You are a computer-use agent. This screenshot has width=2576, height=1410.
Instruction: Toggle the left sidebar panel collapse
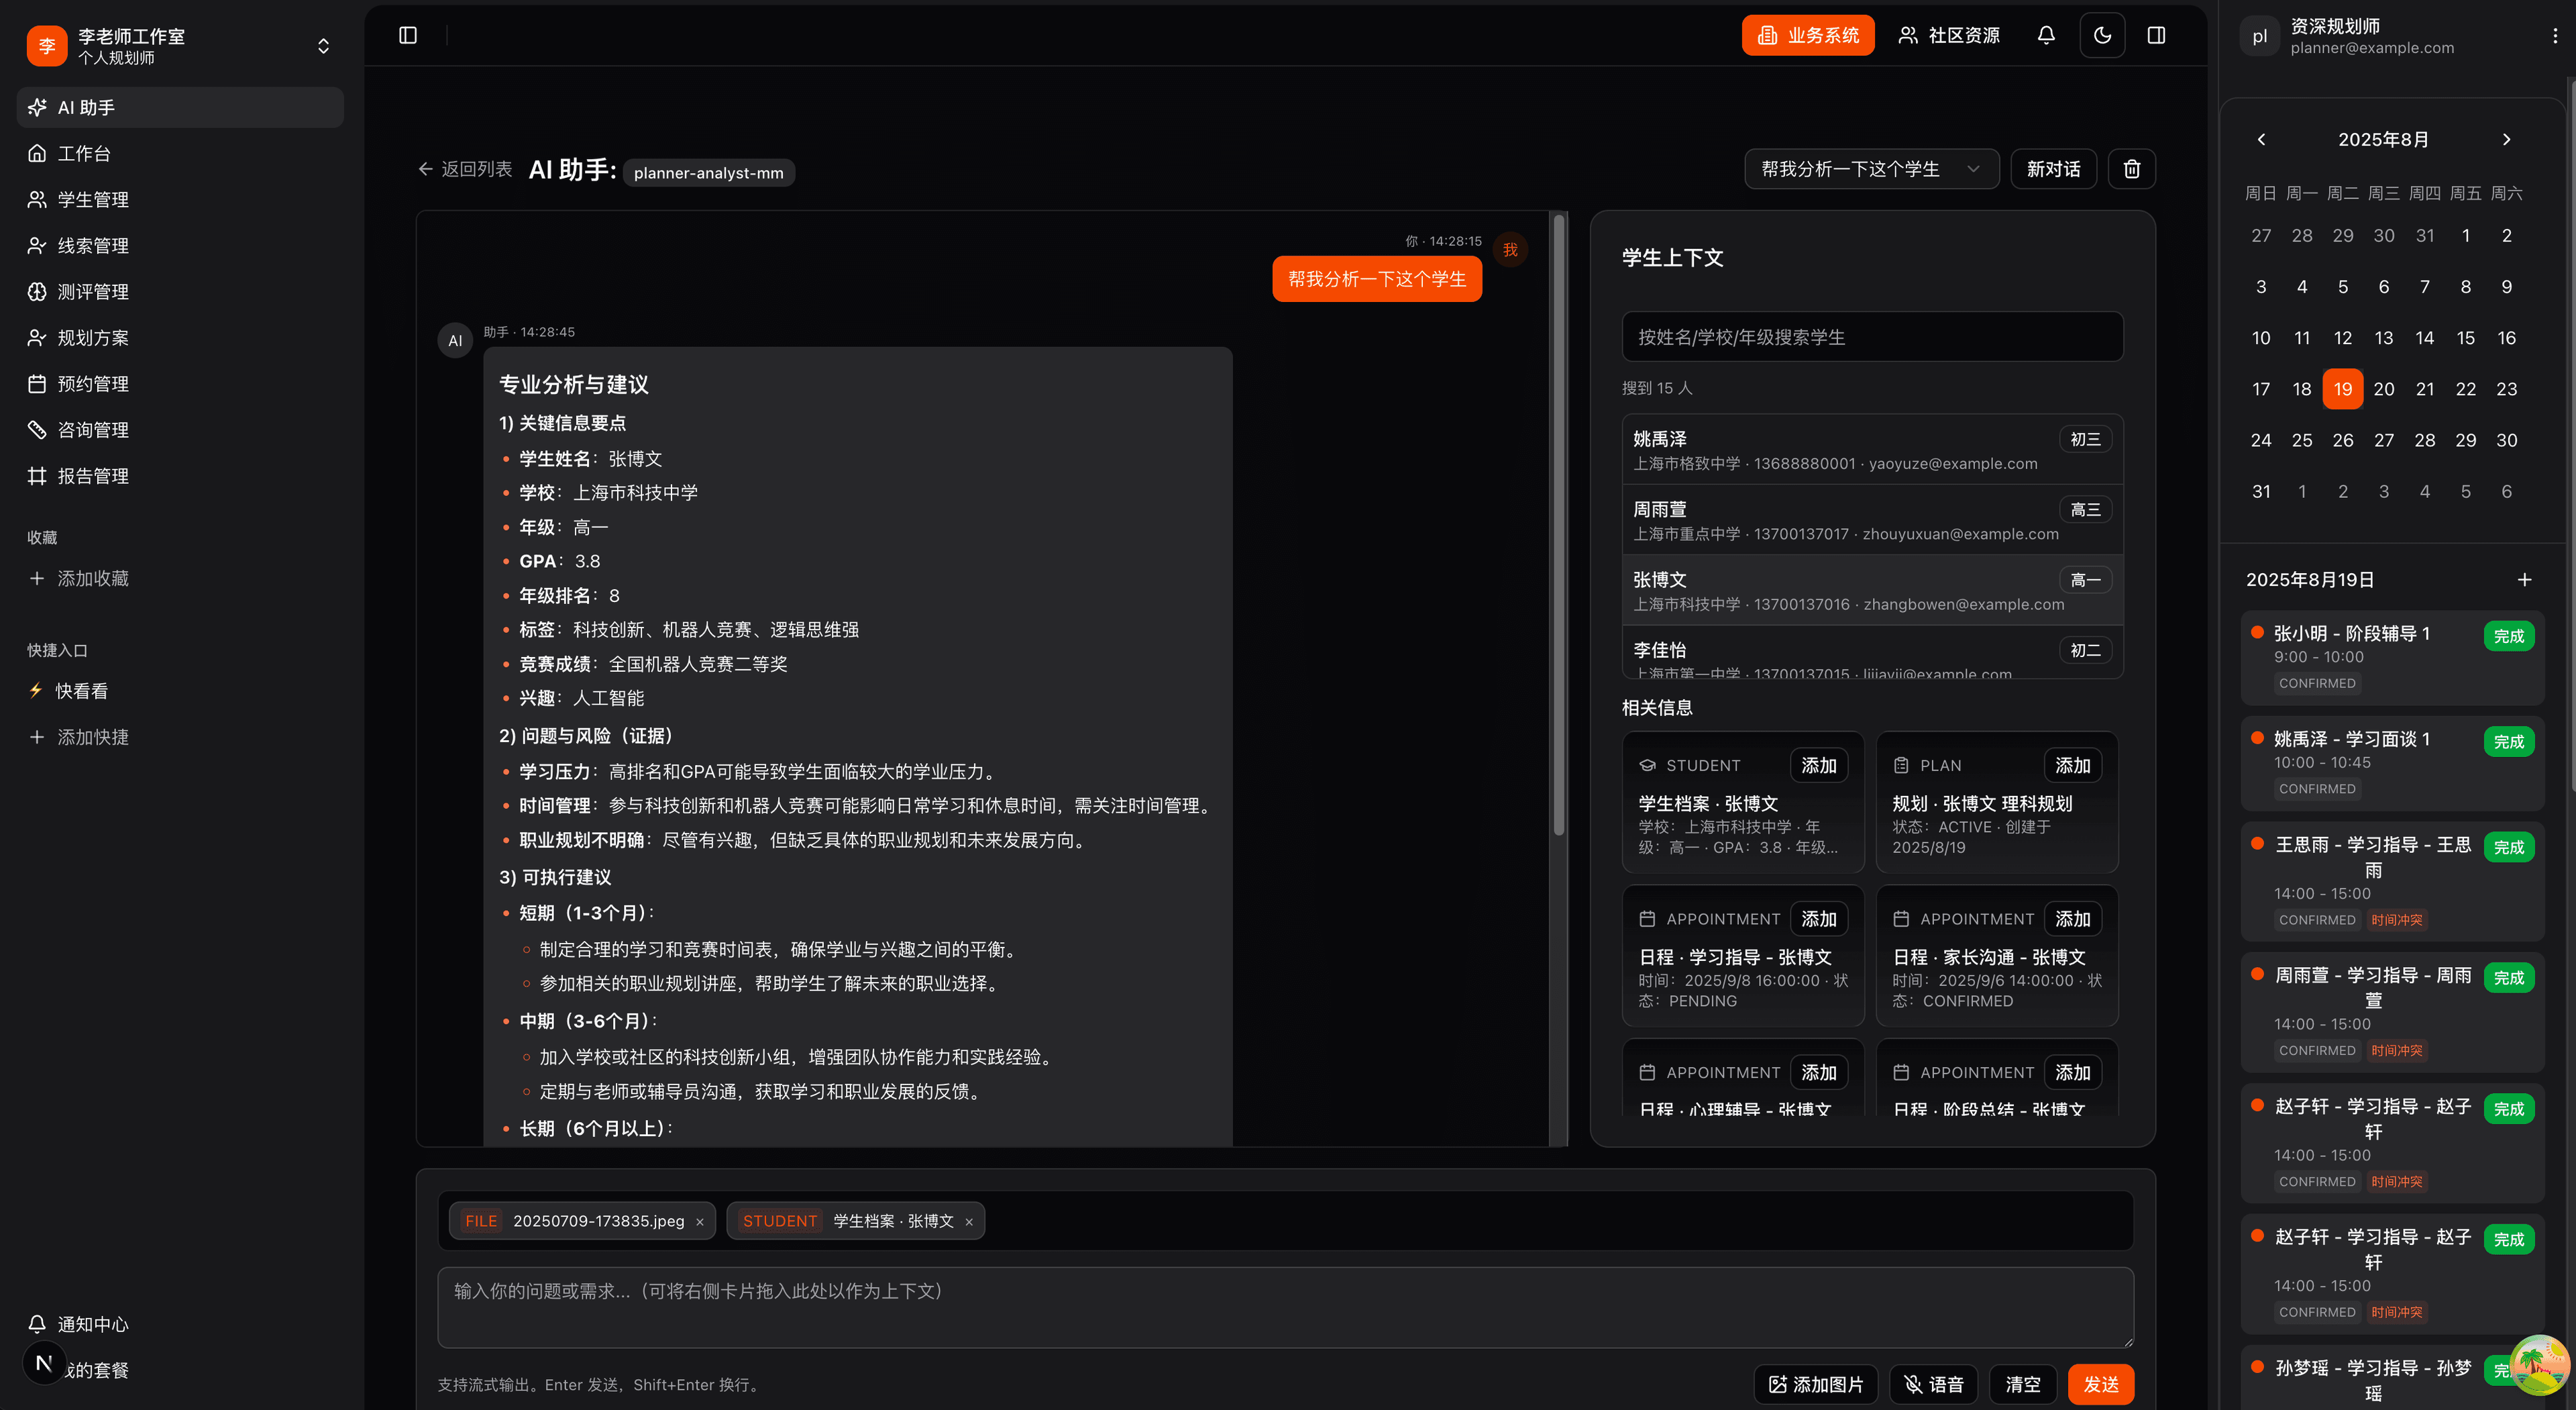[408, 35]
